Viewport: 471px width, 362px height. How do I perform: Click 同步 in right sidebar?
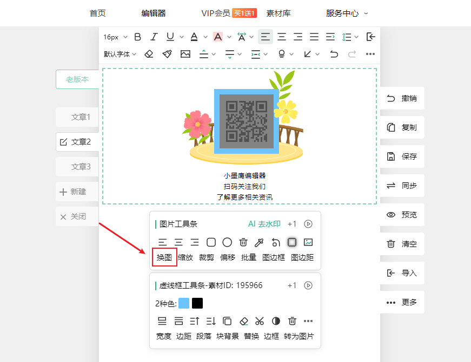(402, 186)
